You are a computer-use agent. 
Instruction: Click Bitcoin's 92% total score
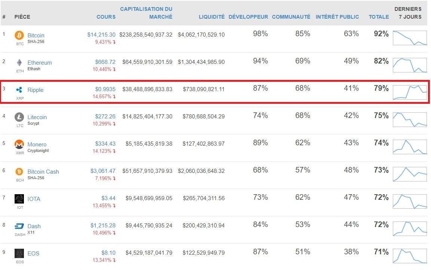click(381, 34)
